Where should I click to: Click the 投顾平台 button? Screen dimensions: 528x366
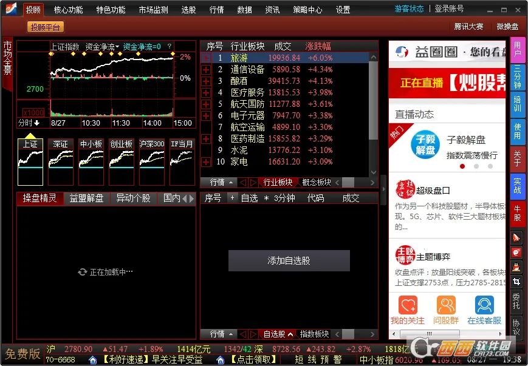46,27
